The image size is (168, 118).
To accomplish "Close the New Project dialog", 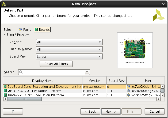I will [163, 4].
